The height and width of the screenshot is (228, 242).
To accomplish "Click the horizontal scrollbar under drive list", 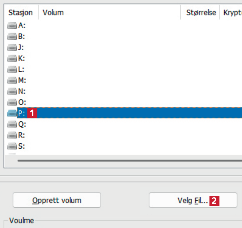I will coord(128,161).
